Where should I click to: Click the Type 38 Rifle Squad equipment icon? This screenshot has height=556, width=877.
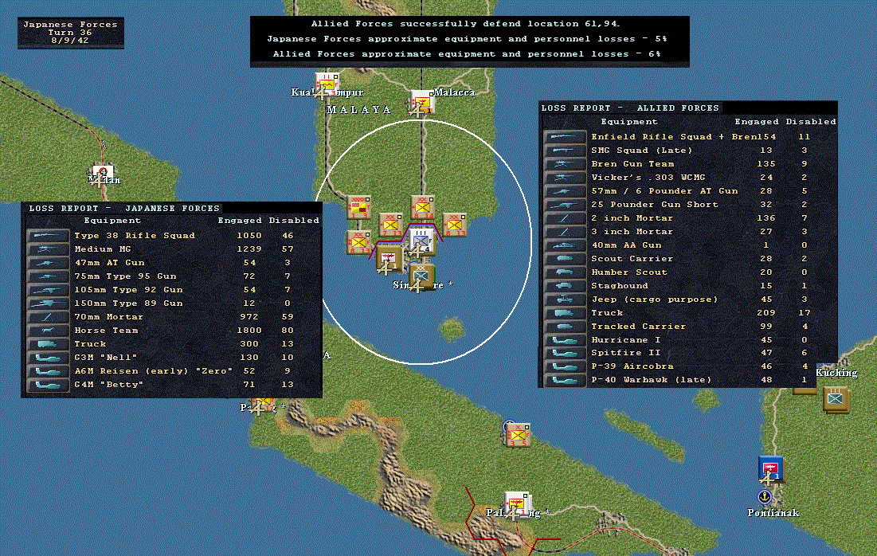[x=48, y=236]
